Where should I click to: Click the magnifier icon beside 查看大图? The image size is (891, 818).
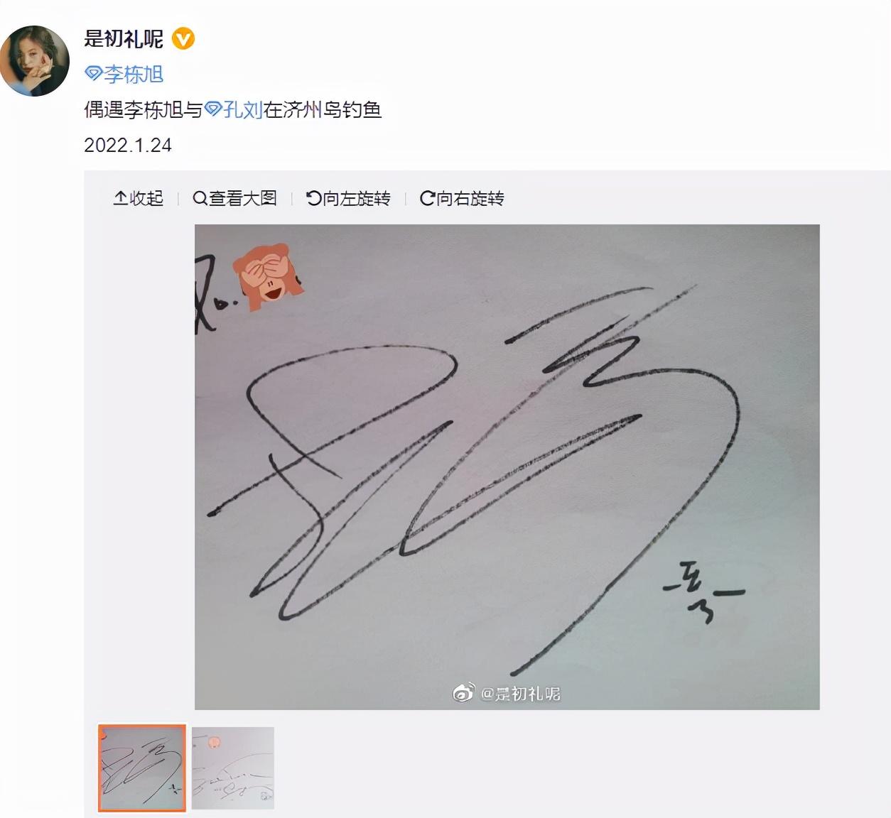pyautogui.click(x=200, y=198)
